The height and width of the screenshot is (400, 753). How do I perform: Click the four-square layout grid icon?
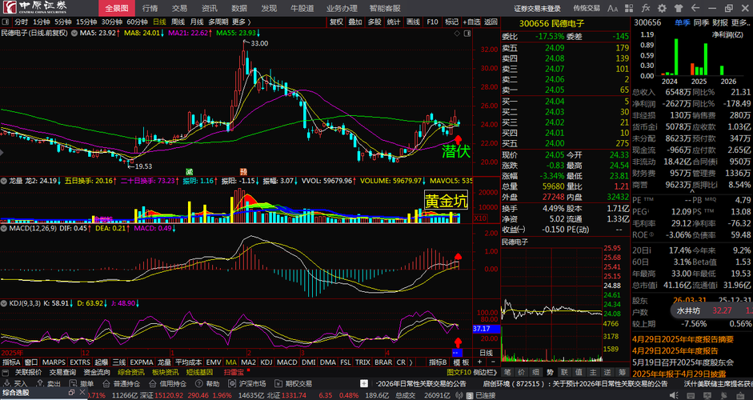[x=630, y=8]
